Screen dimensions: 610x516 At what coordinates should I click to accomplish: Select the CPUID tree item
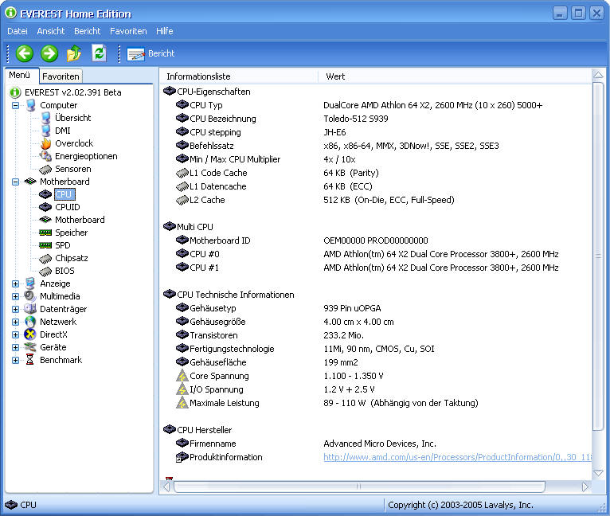click(x=68, y=207)
